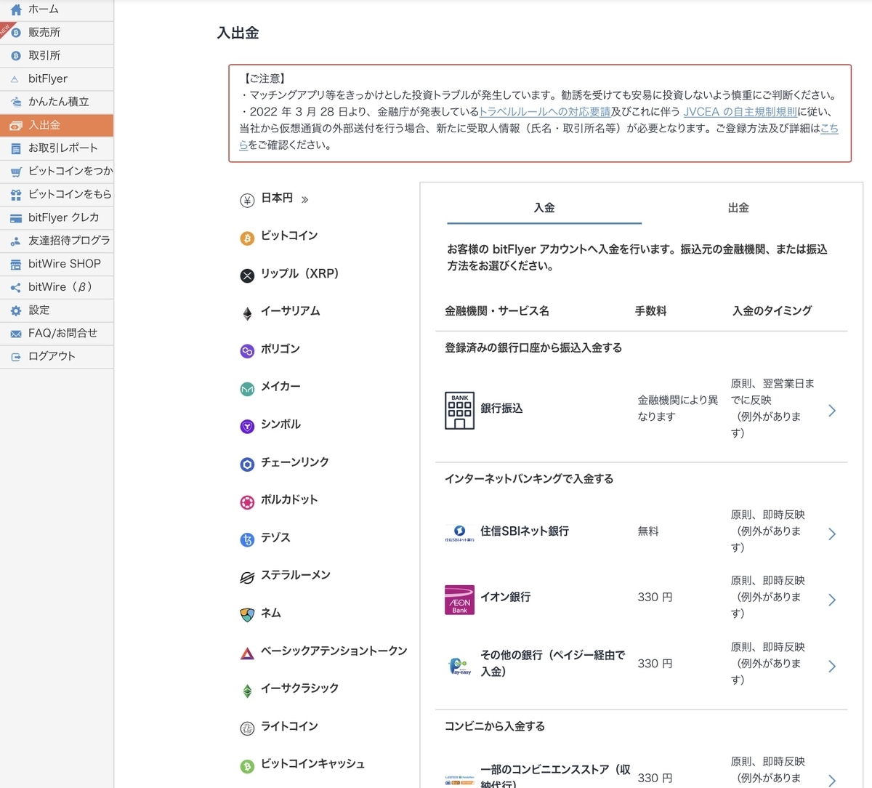Click the Polkadot pink icon
Screen dimensions: 872x788
(x=247, y=502)
